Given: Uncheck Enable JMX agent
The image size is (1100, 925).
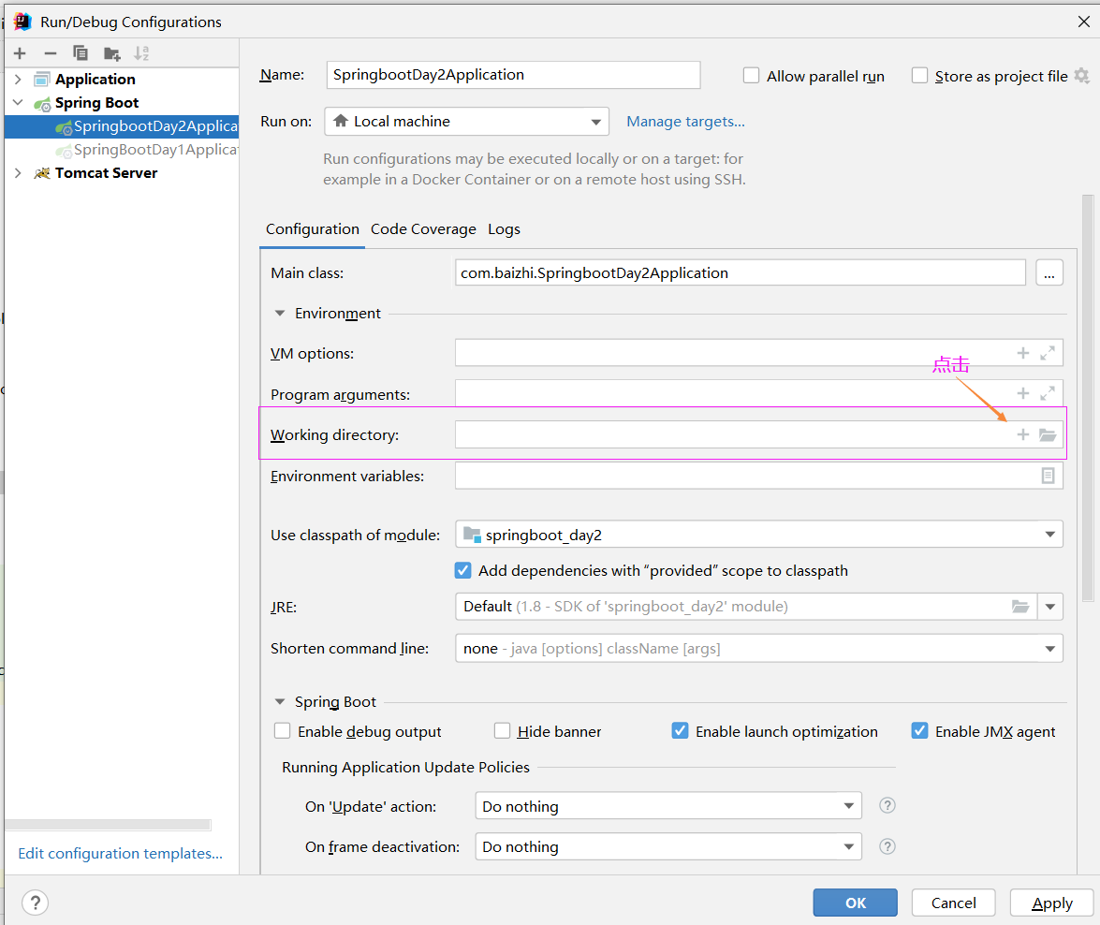Looking at the screenshot, I should pyautogui.click(x=919, y=730).
